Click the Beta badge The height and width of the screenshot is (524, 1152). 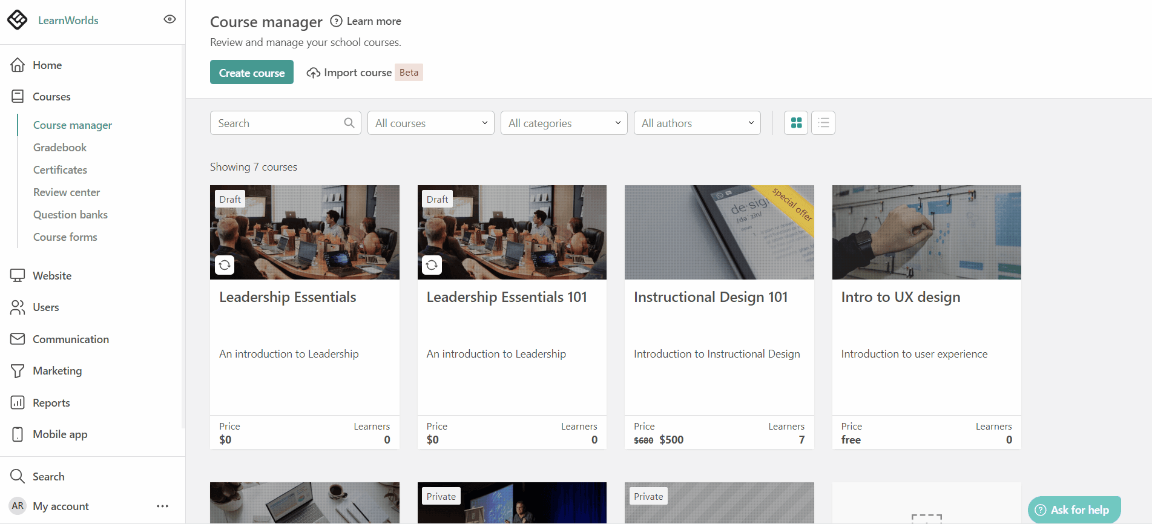click(409, 72)
